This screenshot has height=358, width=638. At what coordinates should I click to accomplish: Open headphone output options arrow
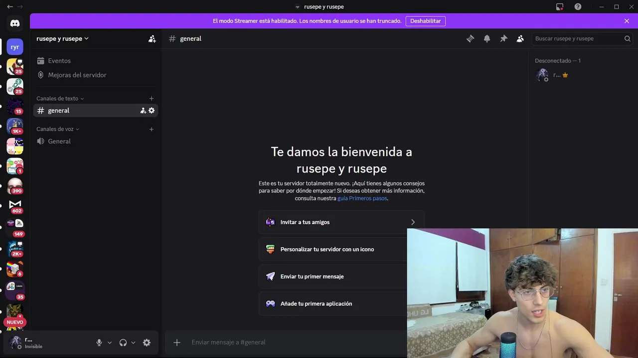click(133, 343)
